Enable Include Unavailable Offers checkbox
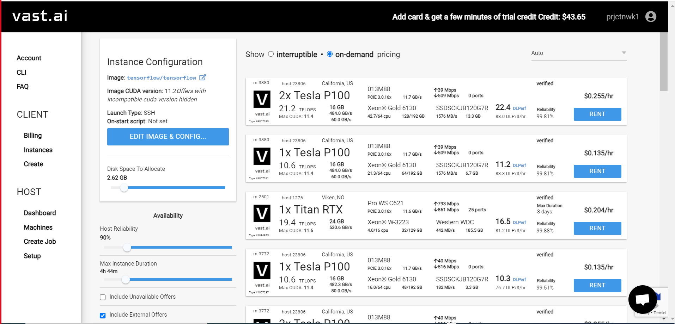 tap(103, 297)
